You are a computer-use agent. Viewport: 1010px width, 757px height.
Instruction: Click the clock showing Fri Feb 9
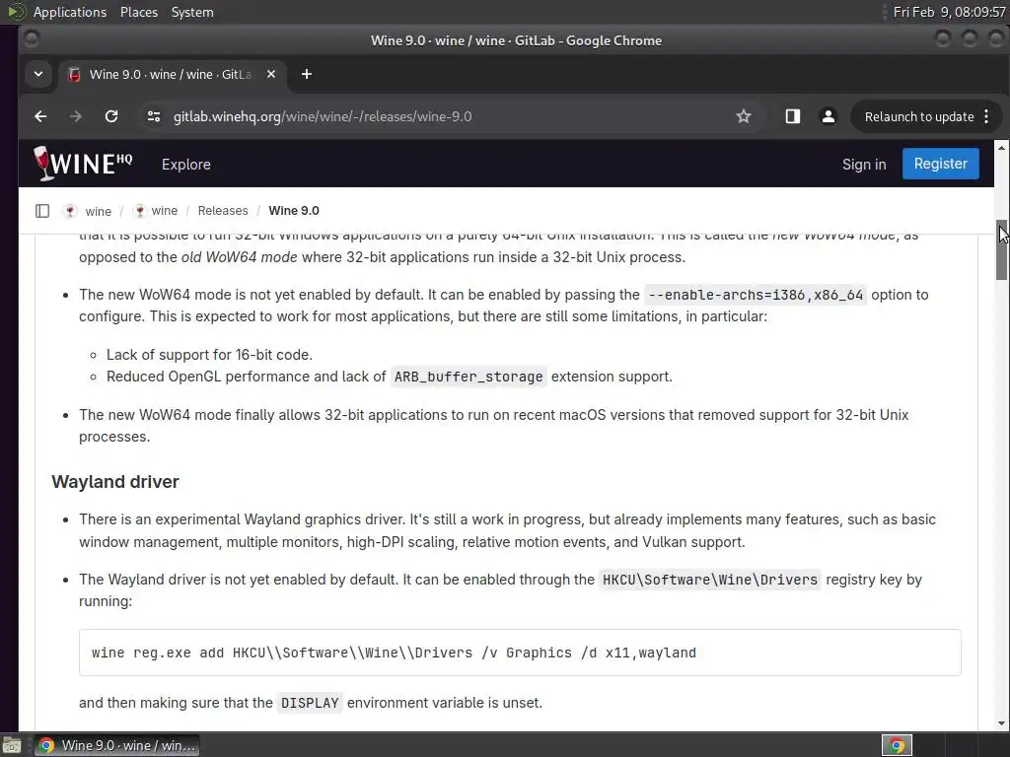click(x=949, y=12)
